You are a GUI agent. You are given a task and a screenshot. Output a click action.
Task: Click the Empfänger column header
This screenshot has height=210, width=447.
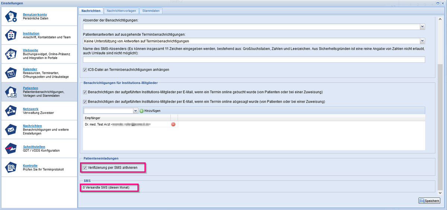click(127, 118)
